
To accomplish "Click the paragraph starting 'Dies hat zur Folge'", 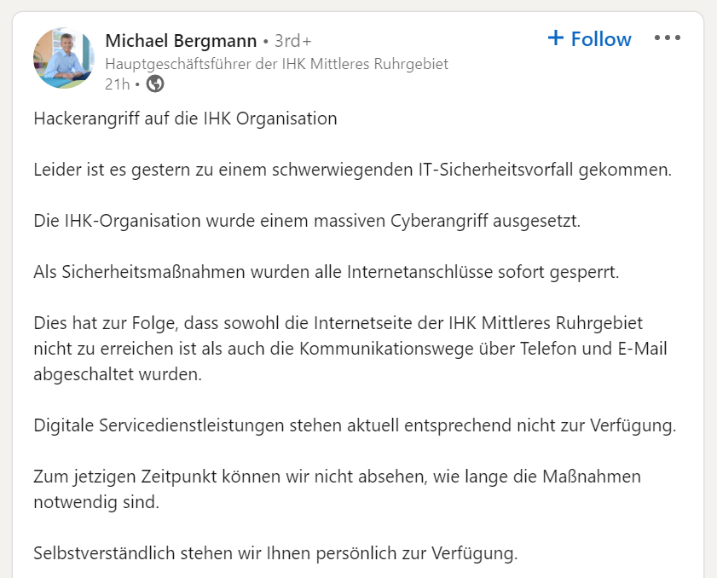I will coord(350,349).
